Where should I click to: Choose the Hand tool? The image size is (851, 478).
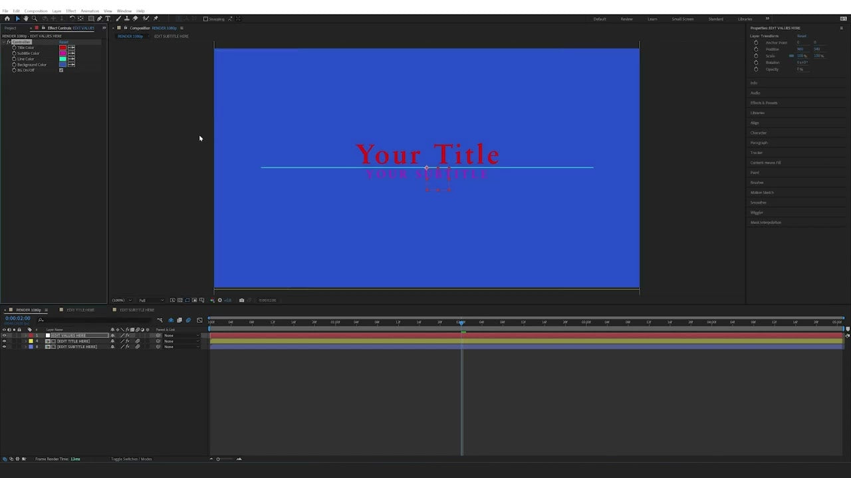click(x=26, y=19)
